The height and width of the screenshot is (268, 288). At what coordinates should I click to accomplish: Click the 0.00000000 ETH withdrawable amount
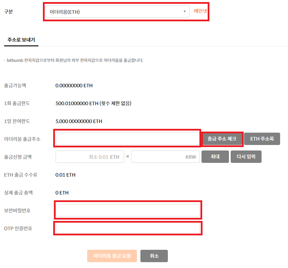tap(74, 86)
